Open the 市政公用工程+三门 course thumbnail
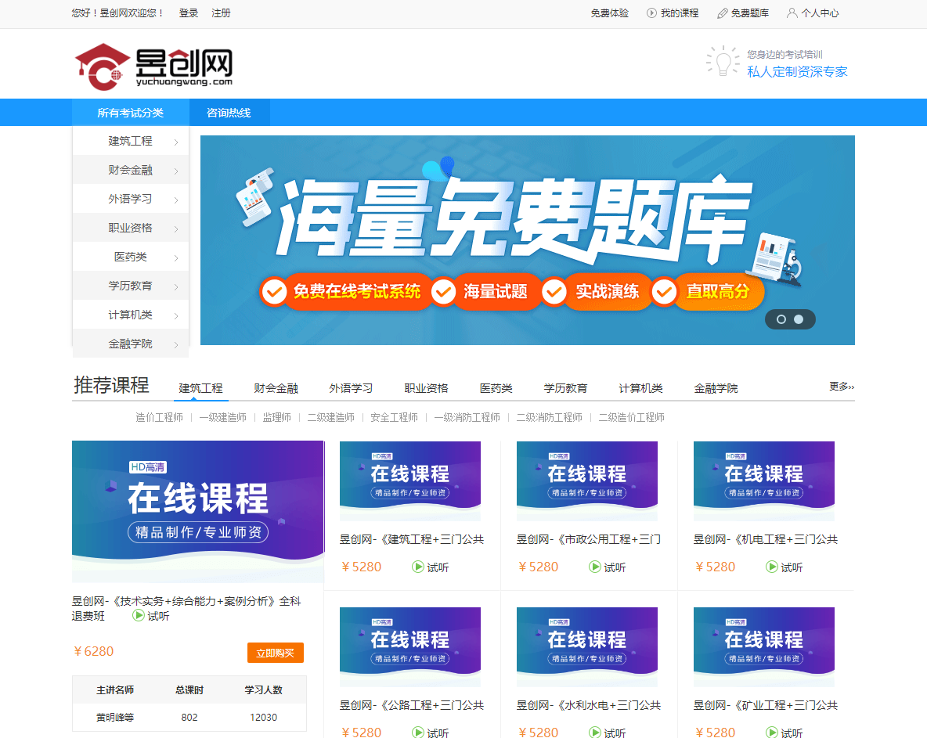Viewport: 927px width, 738px height. [x=587, y=481]
